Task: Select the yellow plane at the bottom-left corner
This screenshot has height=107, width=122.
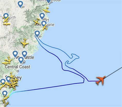Action: click(6, 104)
